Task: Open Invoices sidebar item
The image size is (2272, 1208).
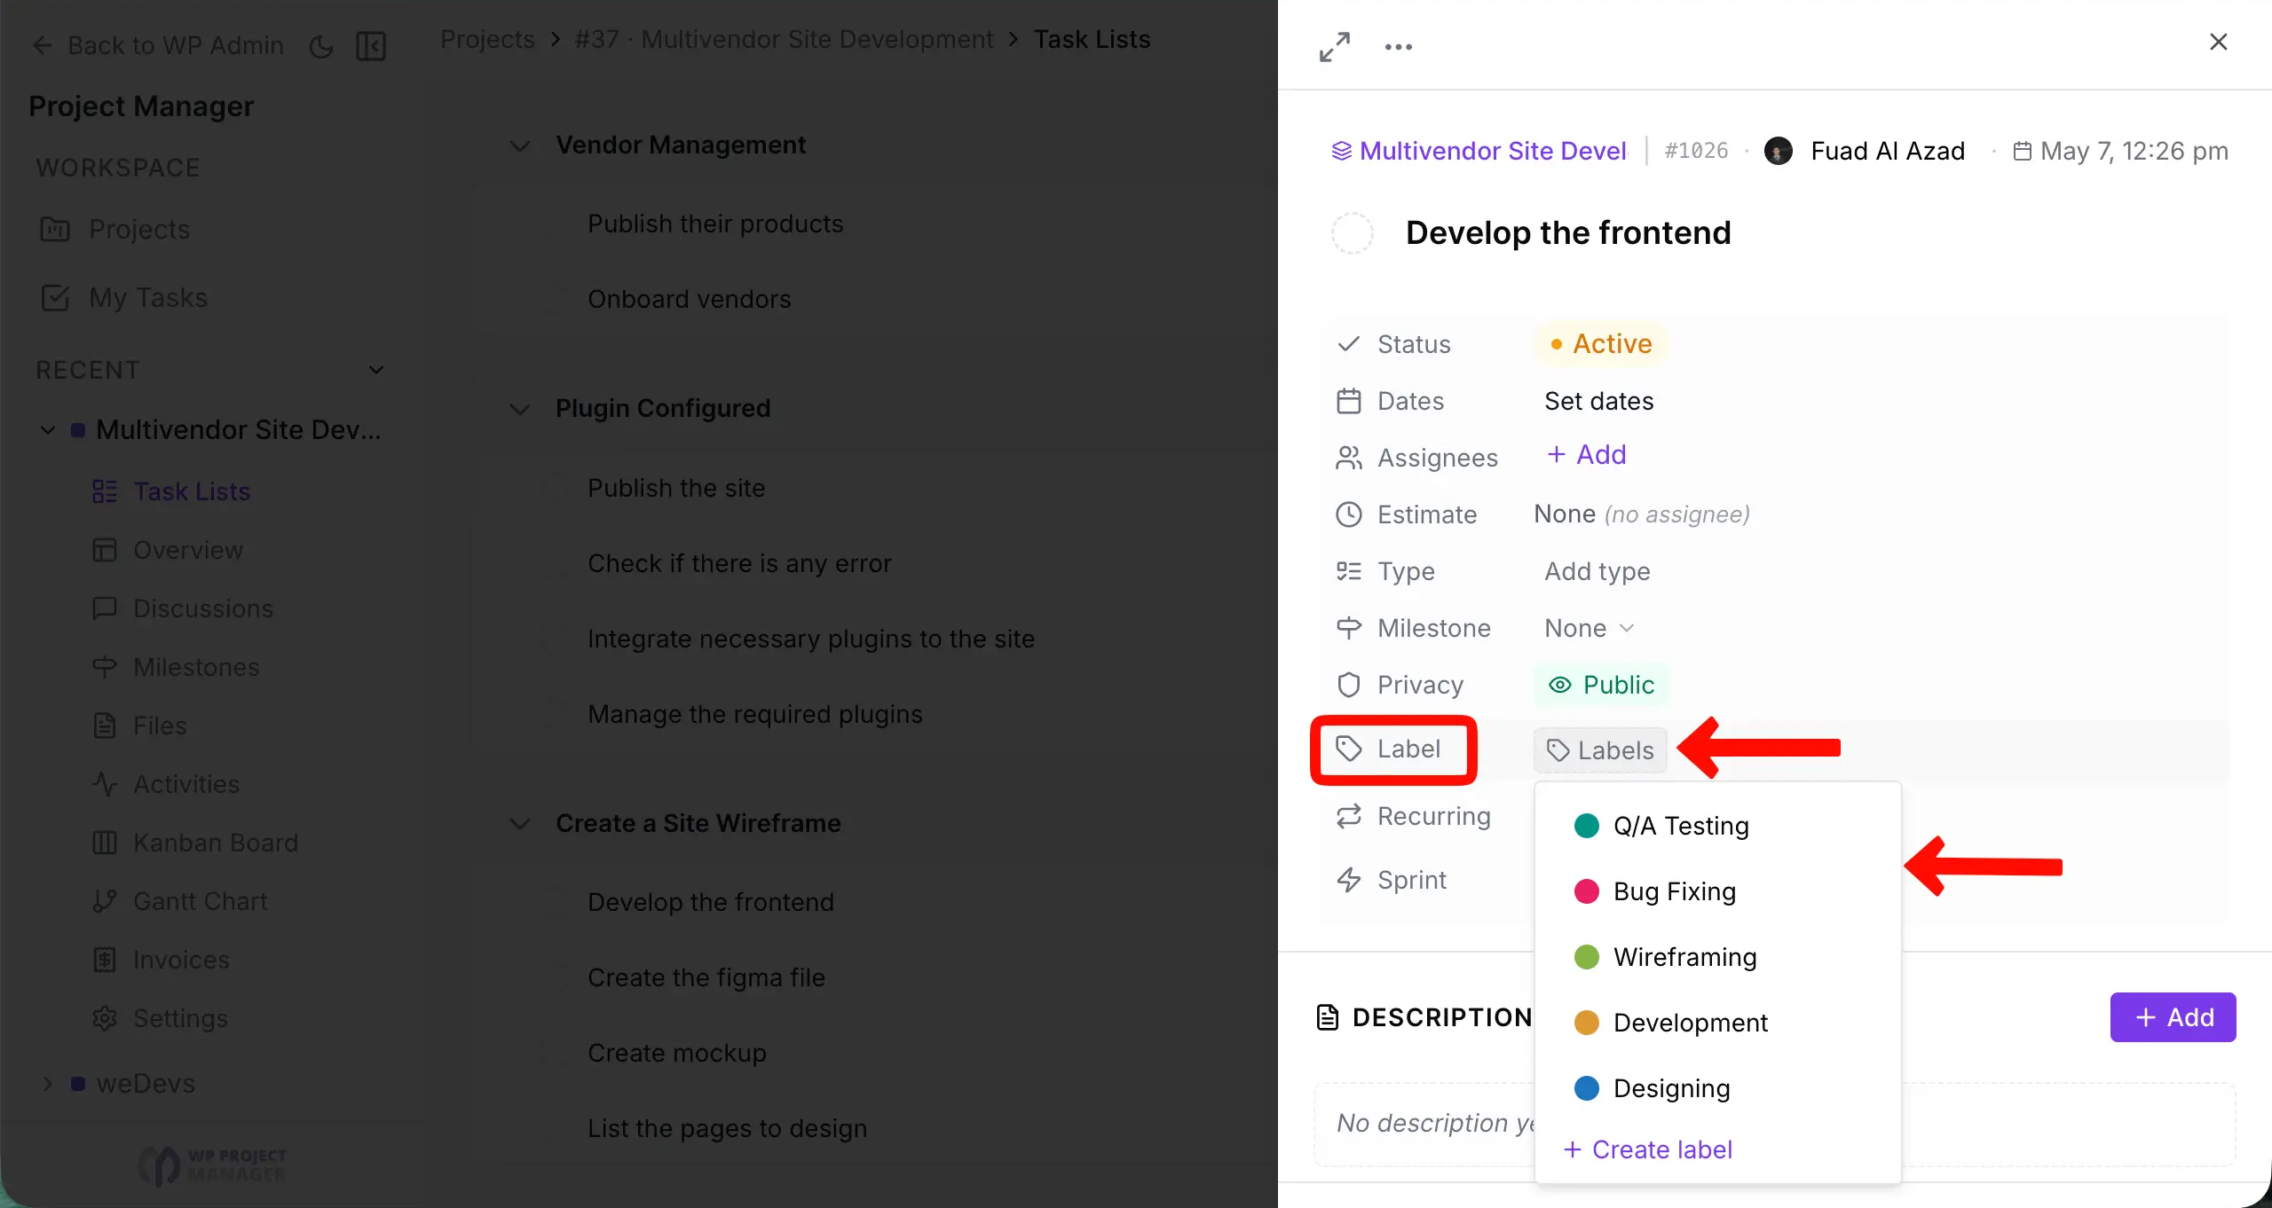Action: [162, 960]
